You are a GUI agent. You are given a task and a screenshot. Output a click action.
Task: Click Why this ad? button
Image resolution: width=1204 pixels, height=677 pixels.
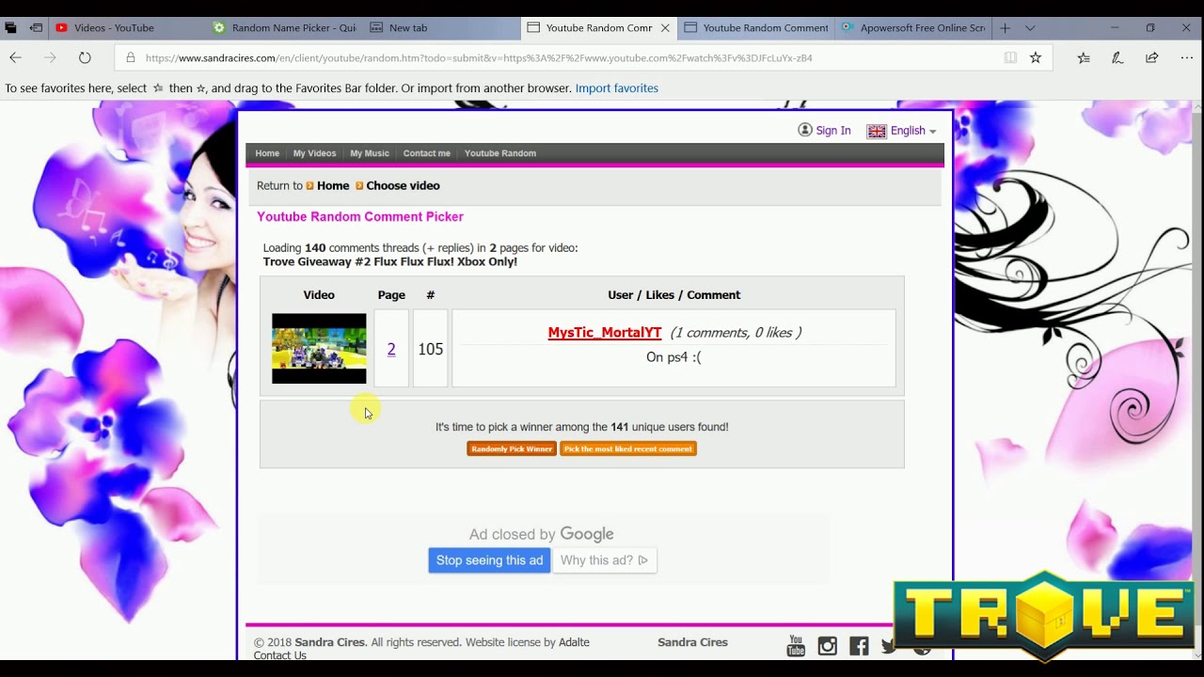[605, 560]
